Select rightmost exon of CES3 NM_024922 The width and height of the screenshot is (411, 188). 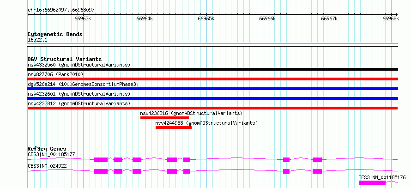pyautogui.click(x=317, y=171)
